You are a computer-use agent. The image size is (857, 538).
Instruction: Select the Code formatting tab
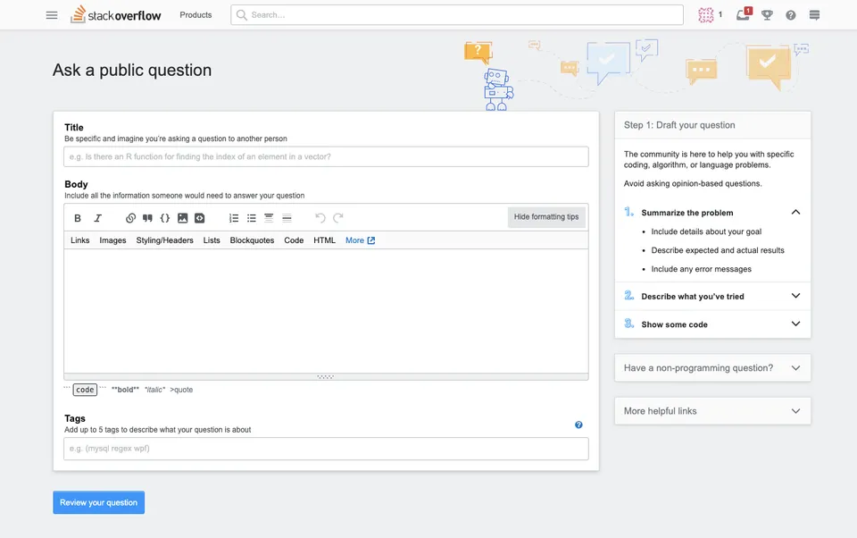(x=294, y=240)
